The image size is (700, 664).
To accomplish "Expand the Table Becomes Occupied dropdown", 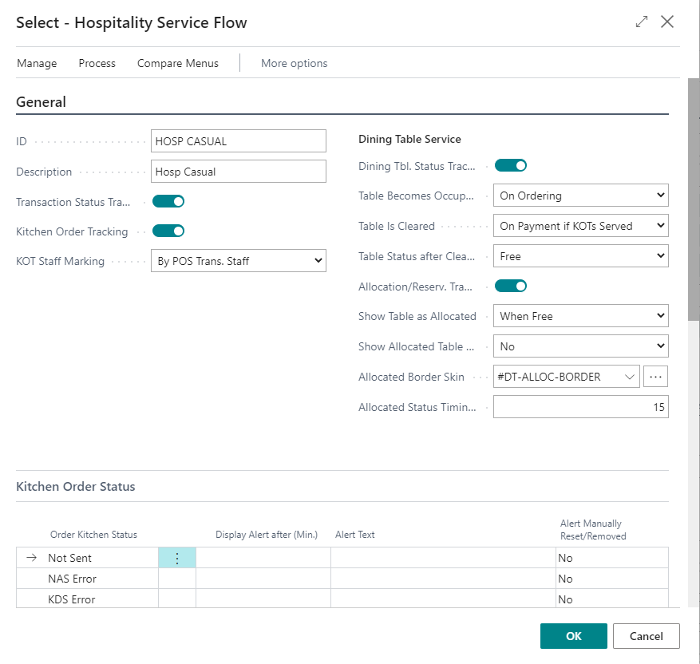I will (x=580, y=196).
